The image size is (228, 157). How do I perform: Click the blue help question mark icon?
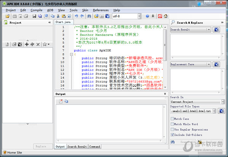[147, 16]
